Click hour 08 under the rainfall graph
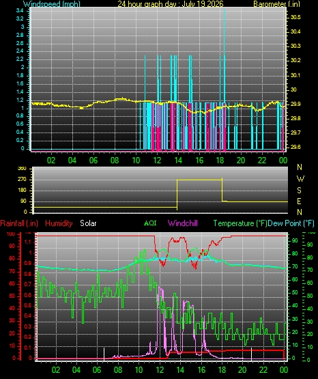318x379 pixels. pyautogui.click(x=118, y=370)
